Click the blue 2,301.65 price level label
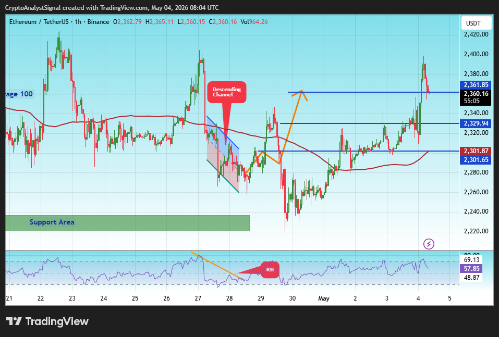499x337 pixels. tap(476, 160)
